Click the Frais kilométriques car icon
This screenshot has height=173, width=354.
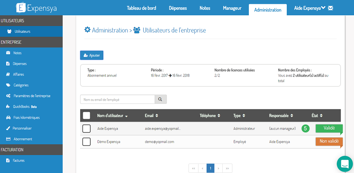click(8, 118)
